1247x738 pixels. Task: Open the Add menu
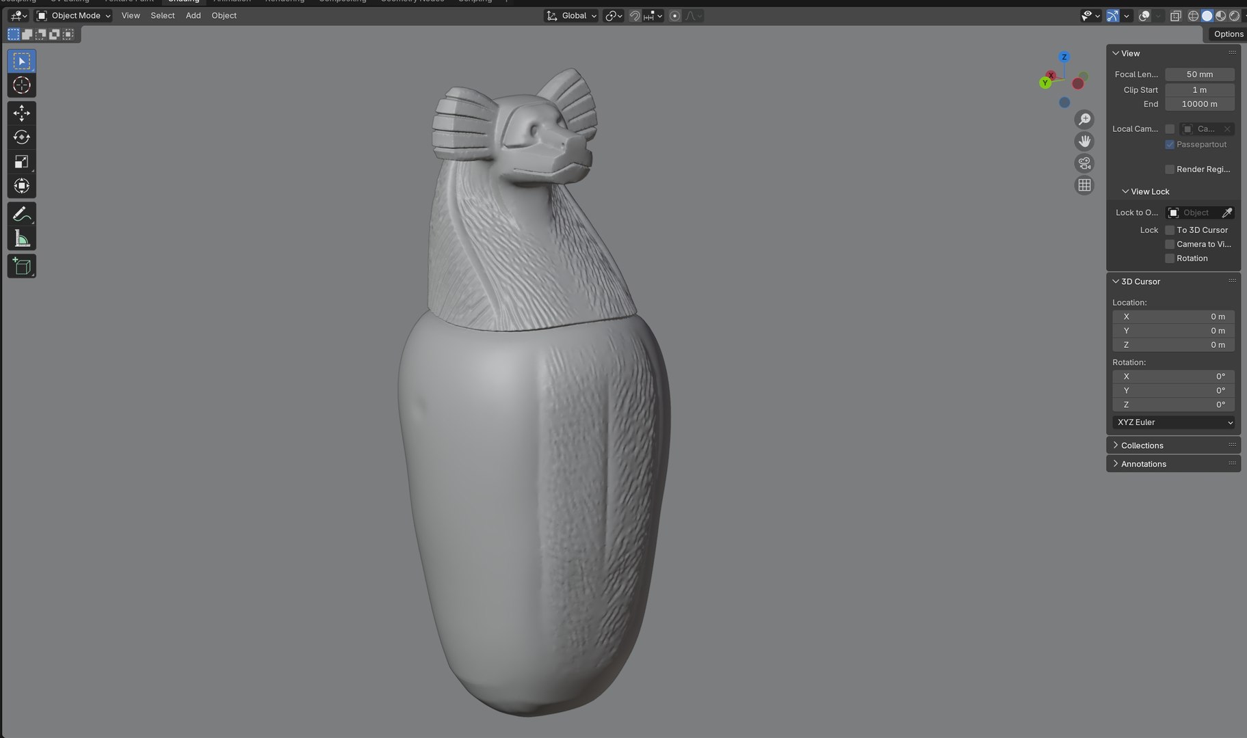[x=194, y=16]
